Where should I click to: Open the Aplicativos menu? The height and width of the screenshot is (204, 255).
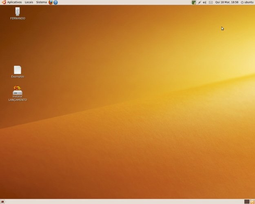coord(12,2)
